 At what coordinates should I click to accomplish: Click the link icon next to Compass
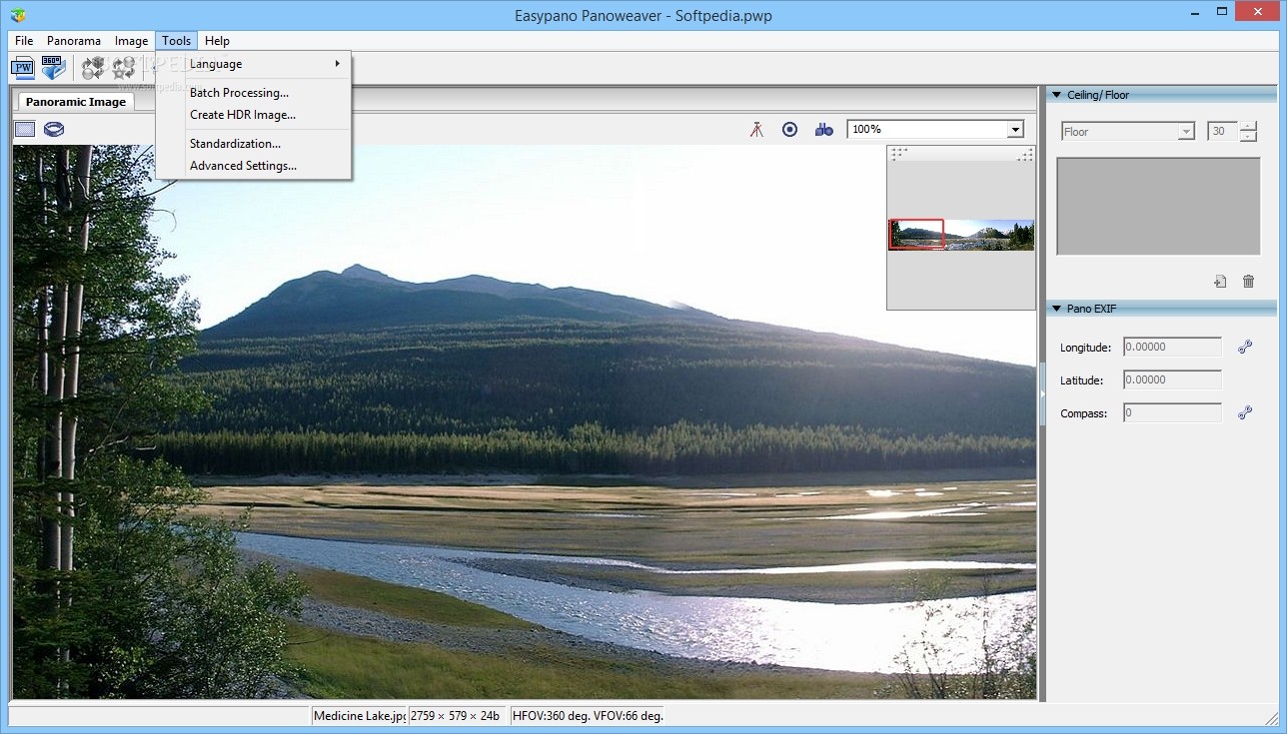1245,412
